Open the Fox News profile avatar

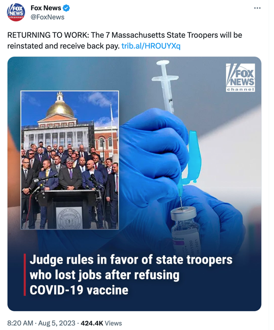tap(16, 12)
